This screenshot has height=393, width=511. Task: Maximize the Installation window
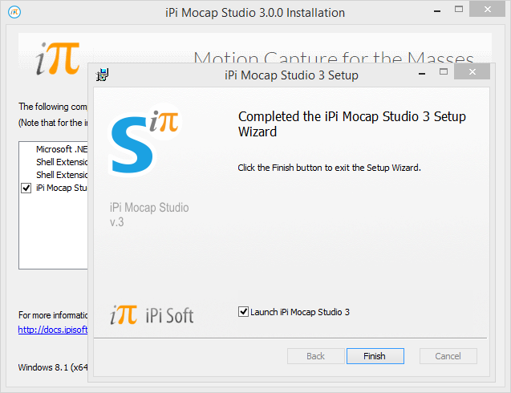click(x=459, y=9)
